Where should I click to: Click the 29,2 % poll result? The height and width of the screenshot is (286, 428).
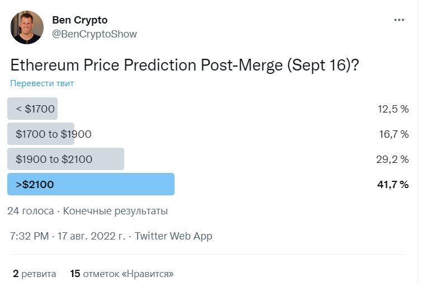[392, 159]
